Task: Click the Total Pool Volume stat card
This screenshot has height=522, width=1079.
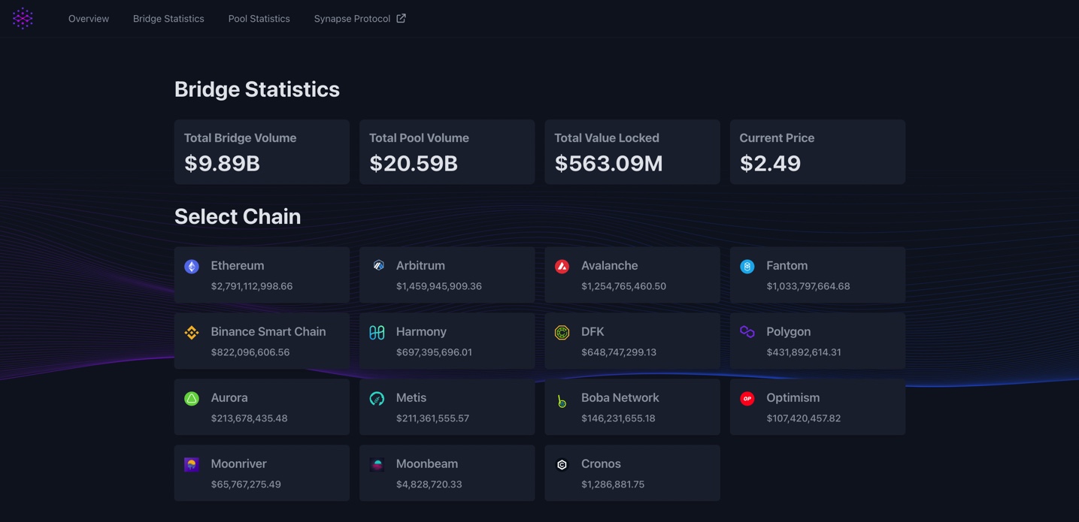Action: [x=447, y=152]
